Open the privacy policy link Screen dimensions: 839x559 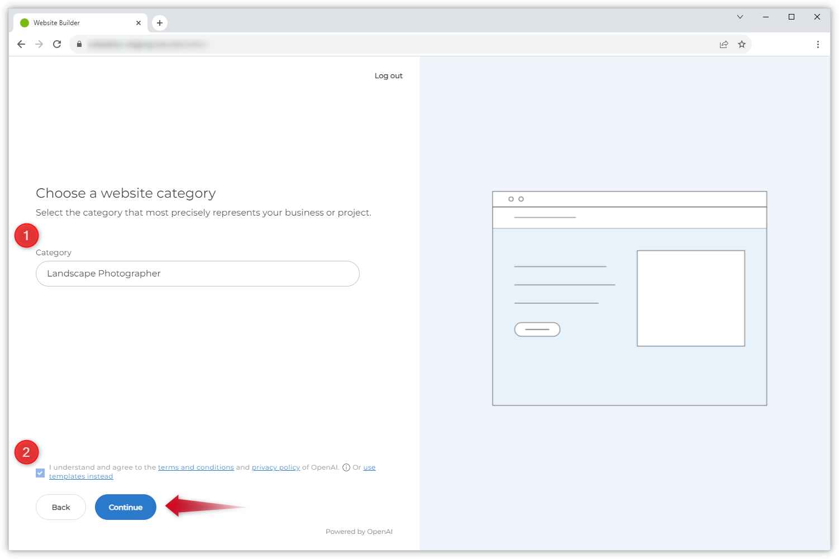[276, 467]
